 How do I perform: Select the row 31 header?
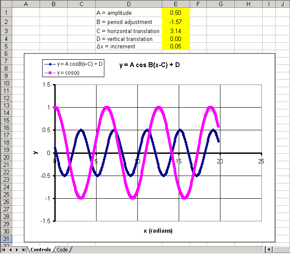pyautogui.click(x=6, y=238)
